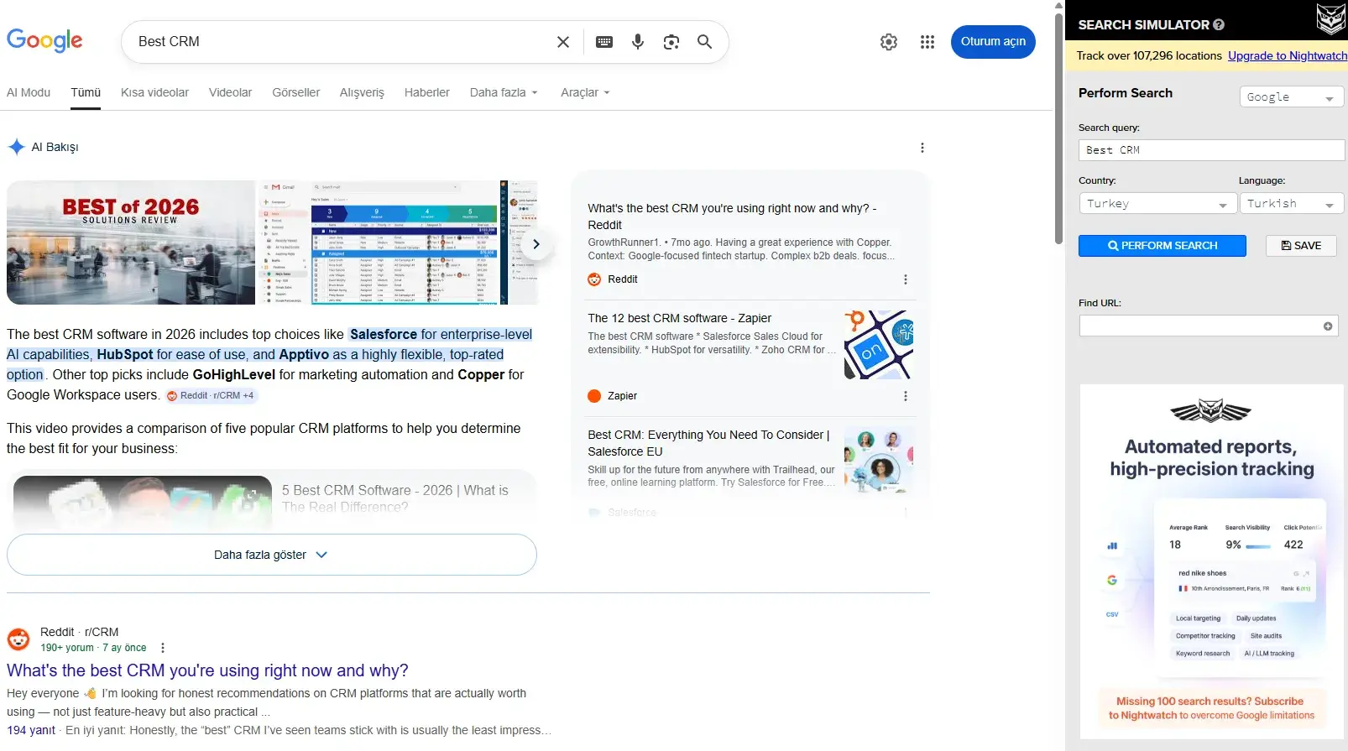Expand AI overview with Daha fazla göster
This screenshot has width=1348, height=751.
click(x=272, y=555)
